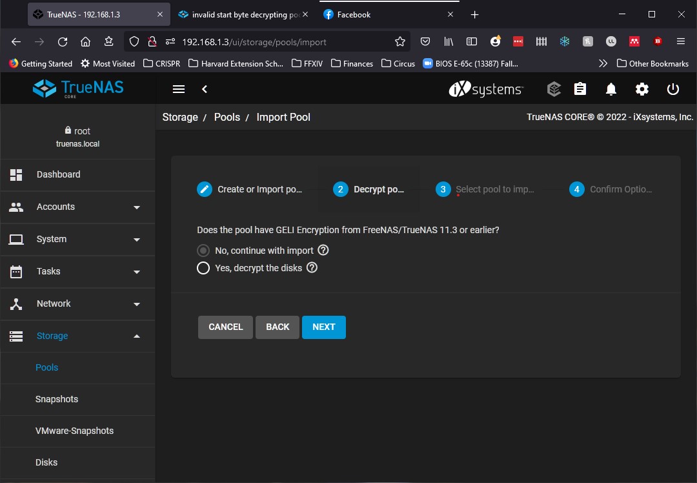Image resolution: width=697 pixels, height=483 pixels.
Task: Select No, continue with import radio
Action: [203, 251]
